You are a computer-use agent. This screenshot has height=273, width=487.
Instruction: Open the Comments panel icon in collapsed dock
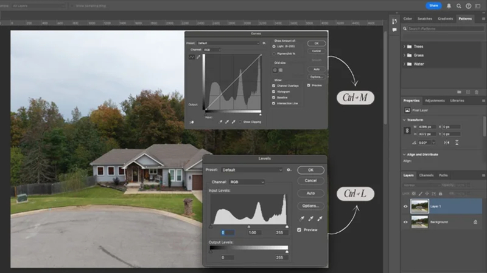tap(394, 30)
